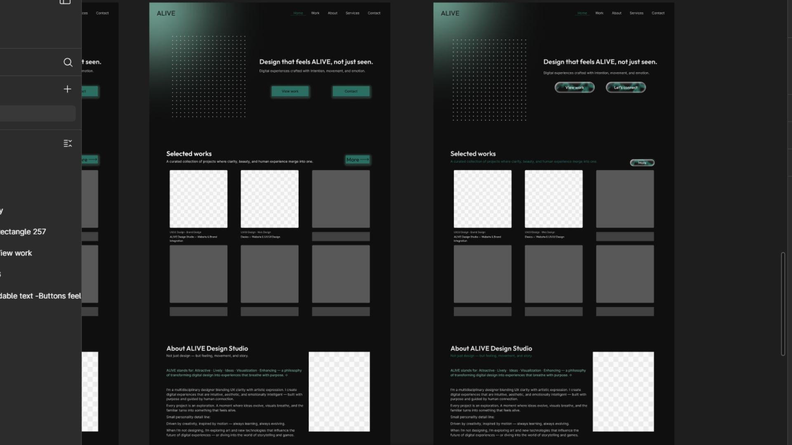Select the About section image placeholder in right frame
The image size is (792, 445).
tap(623, 391)
